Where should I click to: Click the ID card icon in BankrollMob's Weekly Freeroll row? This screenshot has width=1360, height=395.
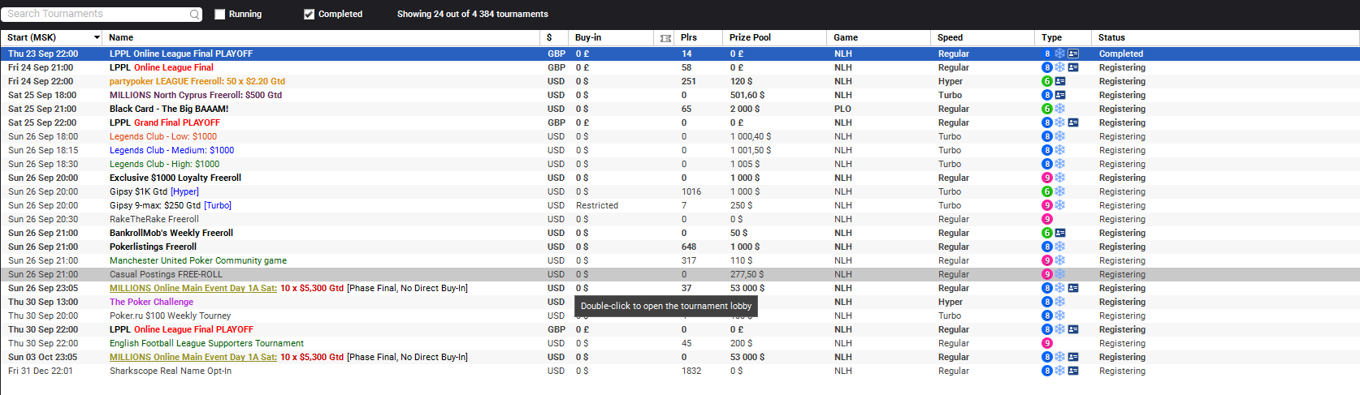pos(1060,233)
